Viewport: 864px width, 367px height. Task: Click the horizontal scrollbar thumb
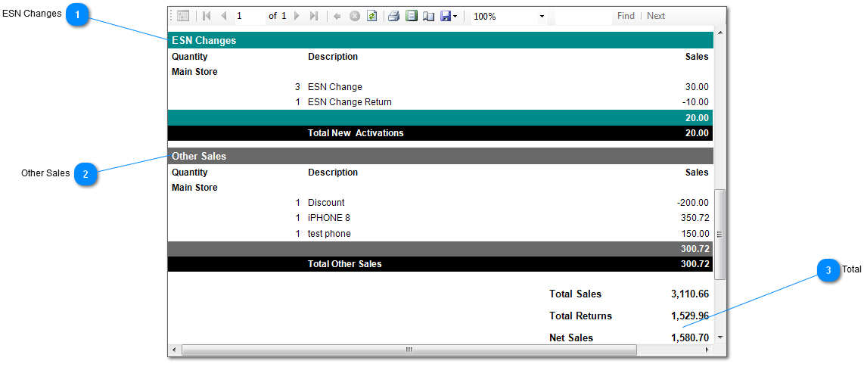(409, 350)
